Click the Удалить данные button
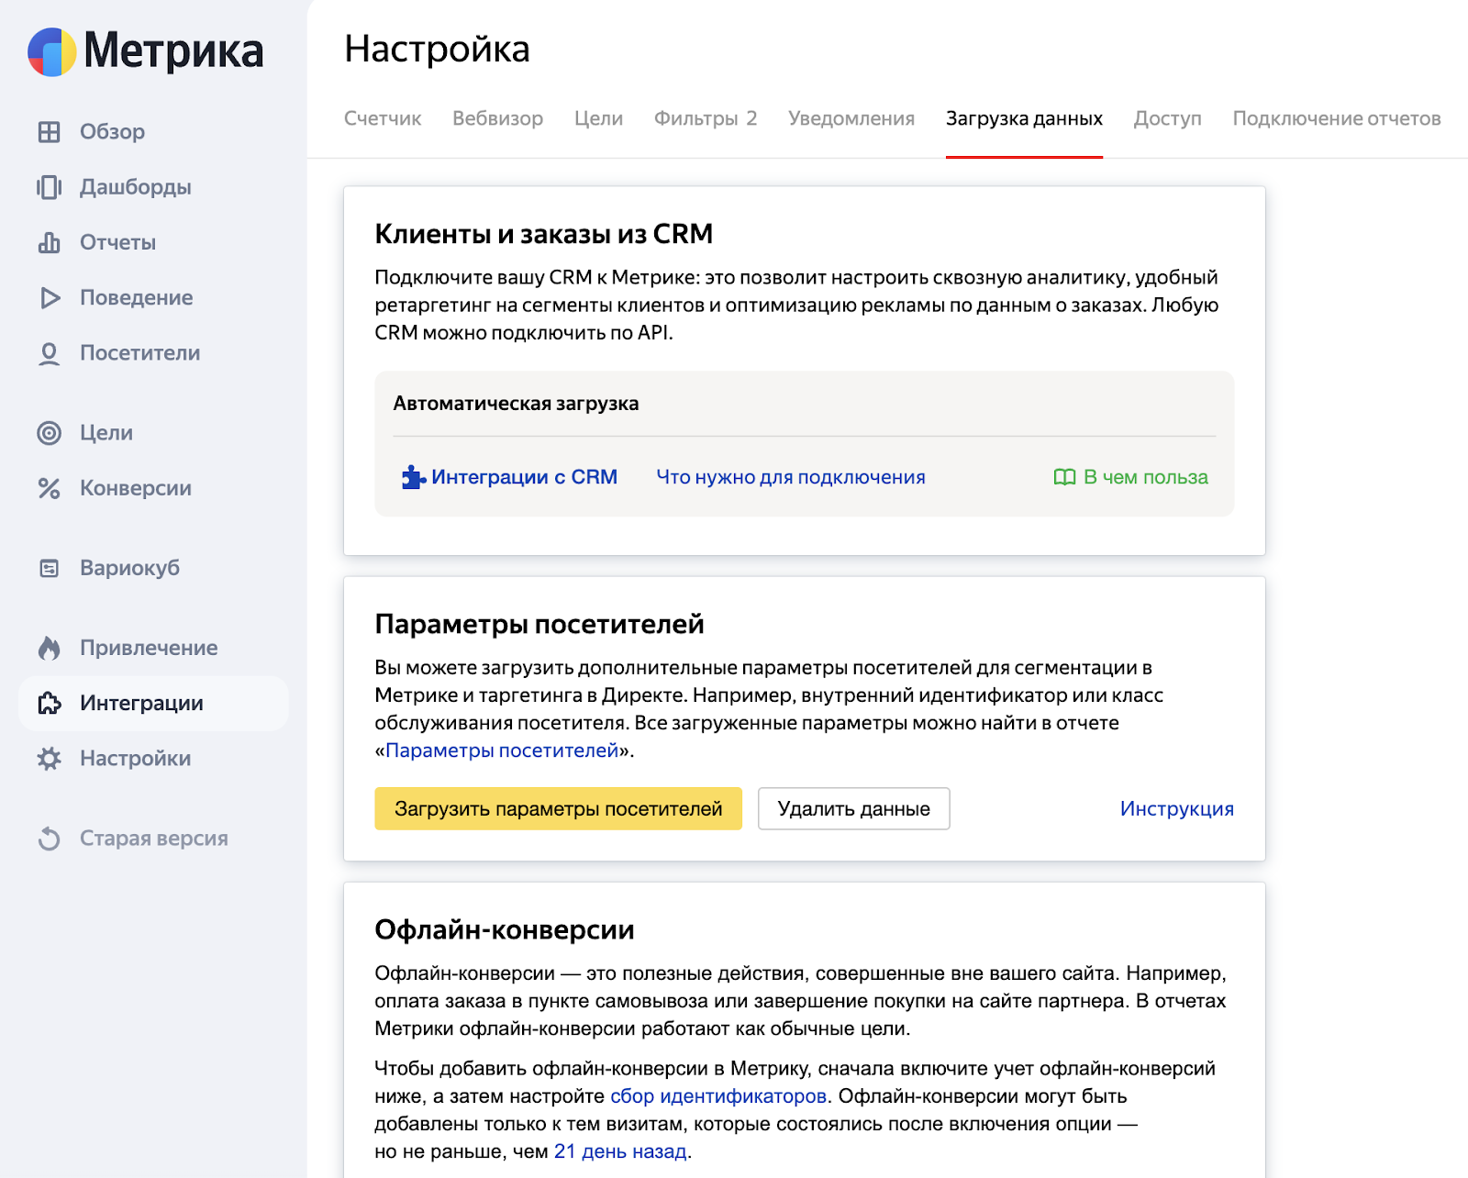1468x1178 pixels. [x=853, y=808]
